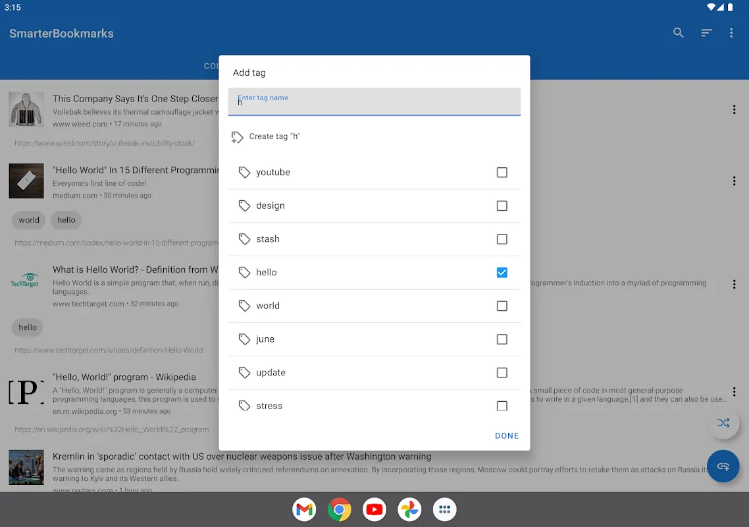Tap the shuffle floating button
This screenshot has height=527, width=749.
click(x=723, y=423)
